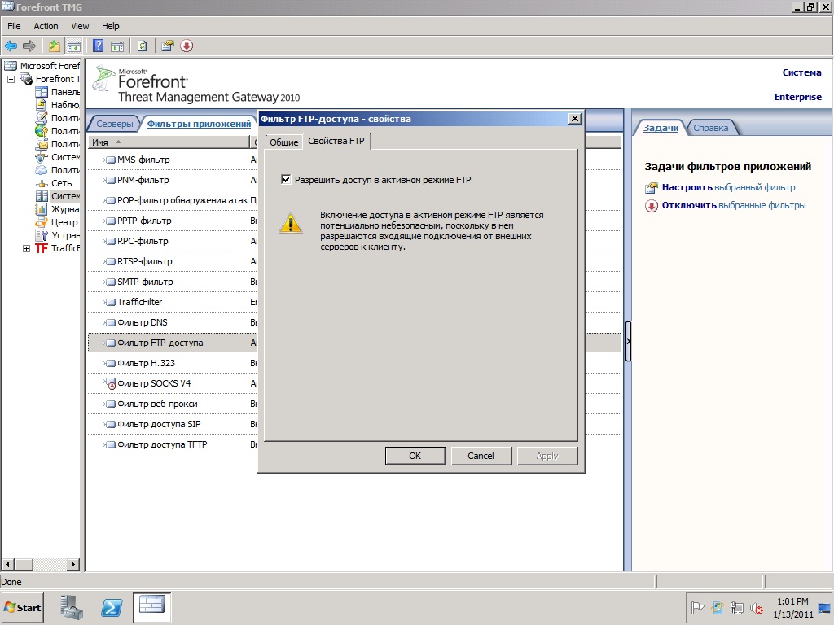Click the Up One Level folder icon

[x=55, y=46]
